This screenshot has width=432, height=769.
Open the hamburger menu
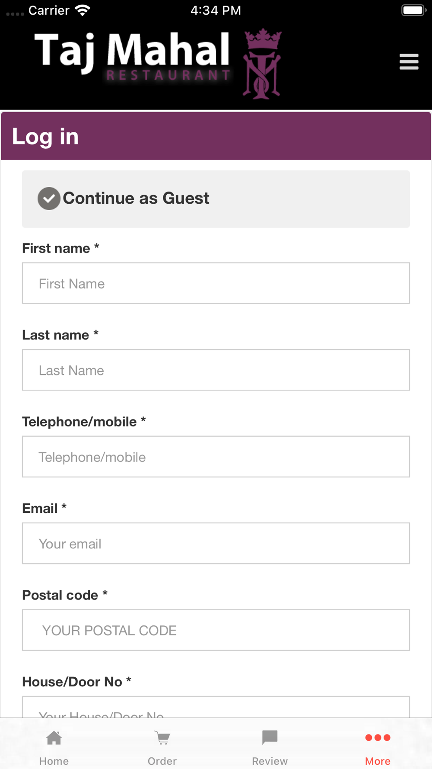tap(409, 62)
